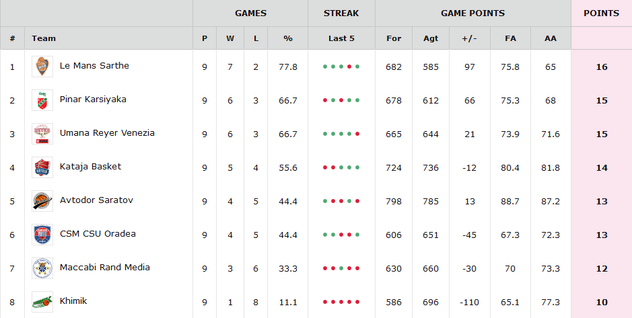The width and height of the screenshot is (632, 318).
Task: Click the POINTS column header
Action: (601, 13)
